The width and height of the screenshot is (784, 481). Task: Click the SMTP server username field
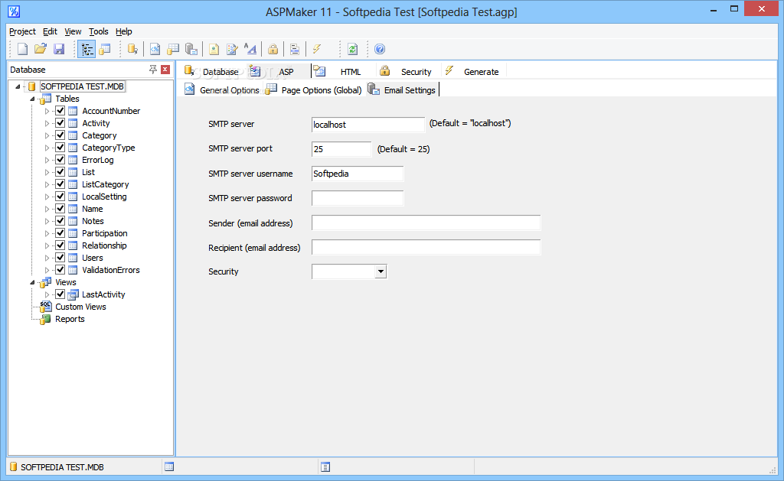pyautogui.click(x=358, y=174)
